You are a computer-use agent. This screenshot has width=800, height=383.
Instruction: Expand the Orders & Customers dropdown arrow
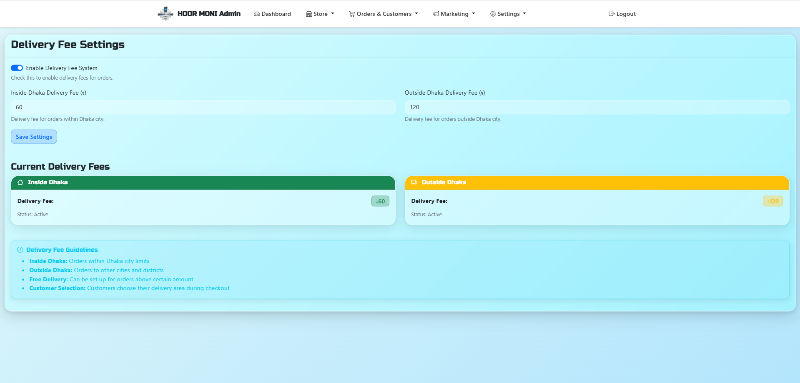pos(416,14)
